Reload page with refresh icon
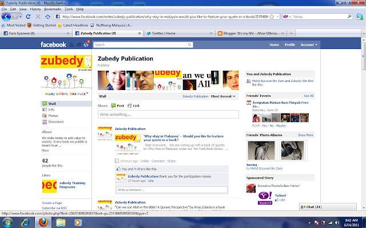This screenshot has height=228, width=366. (28, 17)
